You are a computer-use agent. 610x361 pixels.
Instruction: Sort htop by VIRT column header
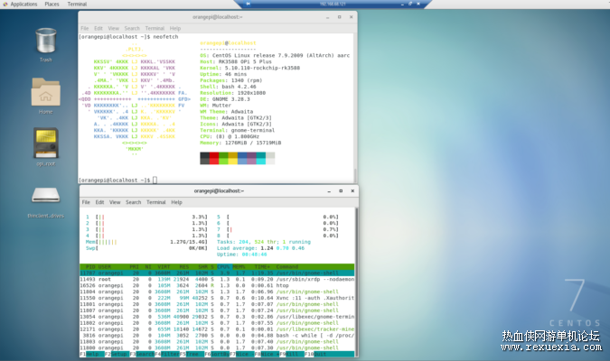click(x=164, y=267)
